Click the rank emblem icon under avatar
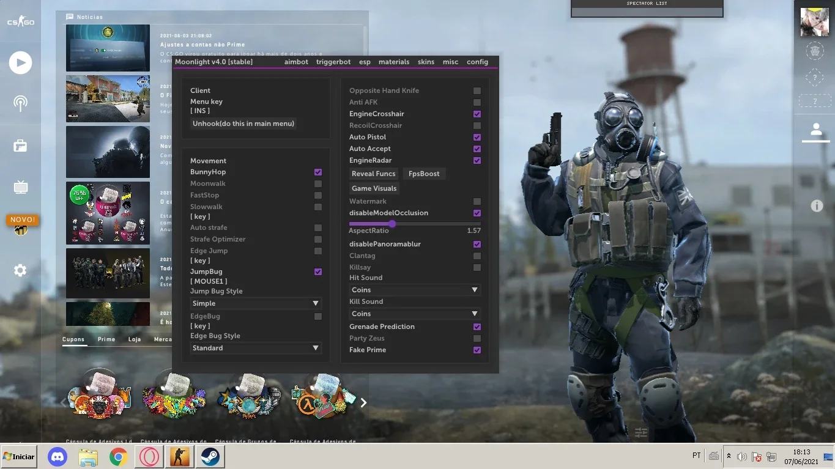The height and width of the screenshot is (469, 835). coord(814,51)
